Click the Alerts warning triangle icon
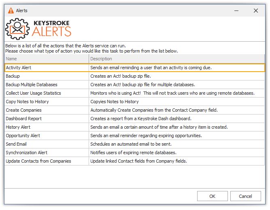 (11, 11)
